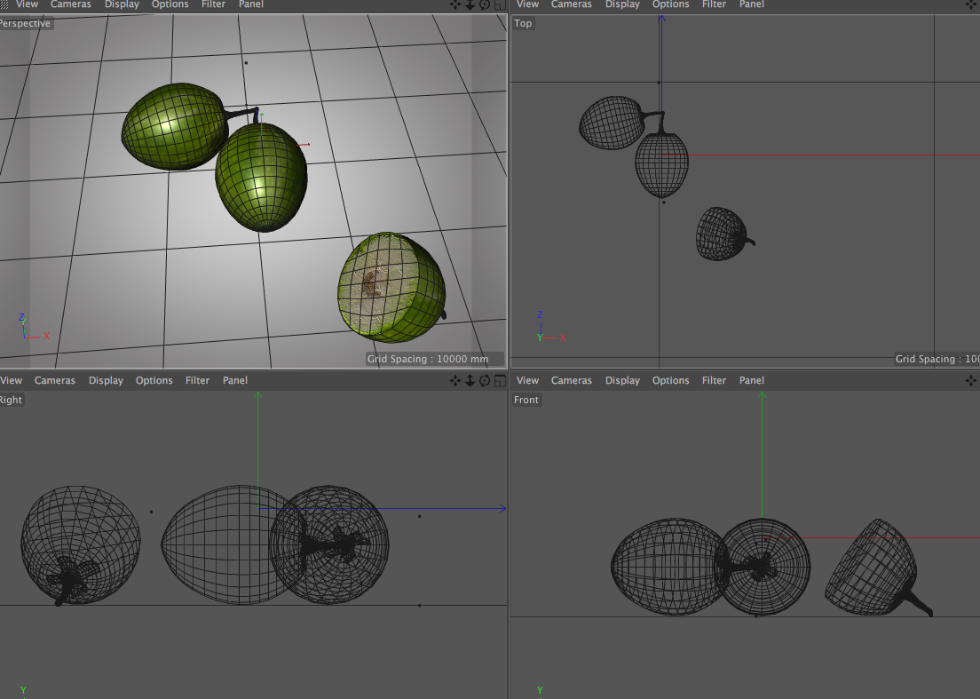Click the Top viewport label
The width and height of the screenshot is (980, 699).
523,23
